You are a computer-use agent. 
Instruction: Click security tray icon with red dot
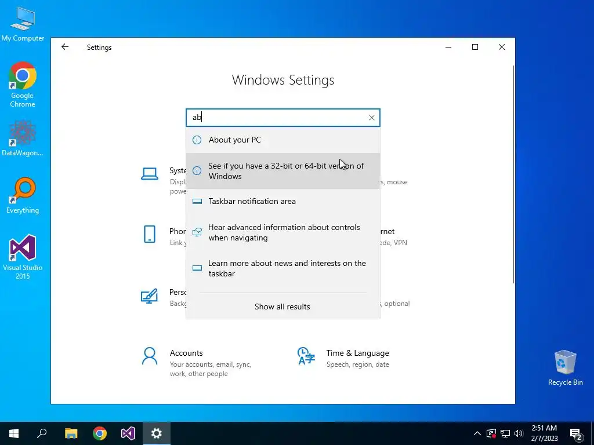(491, 433)
